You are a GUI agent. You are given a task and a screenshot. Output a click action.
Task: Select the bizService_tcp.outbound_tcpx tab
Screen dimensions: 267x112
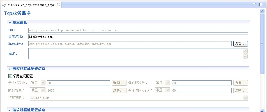pyautogui.click(x=31, y=5)
